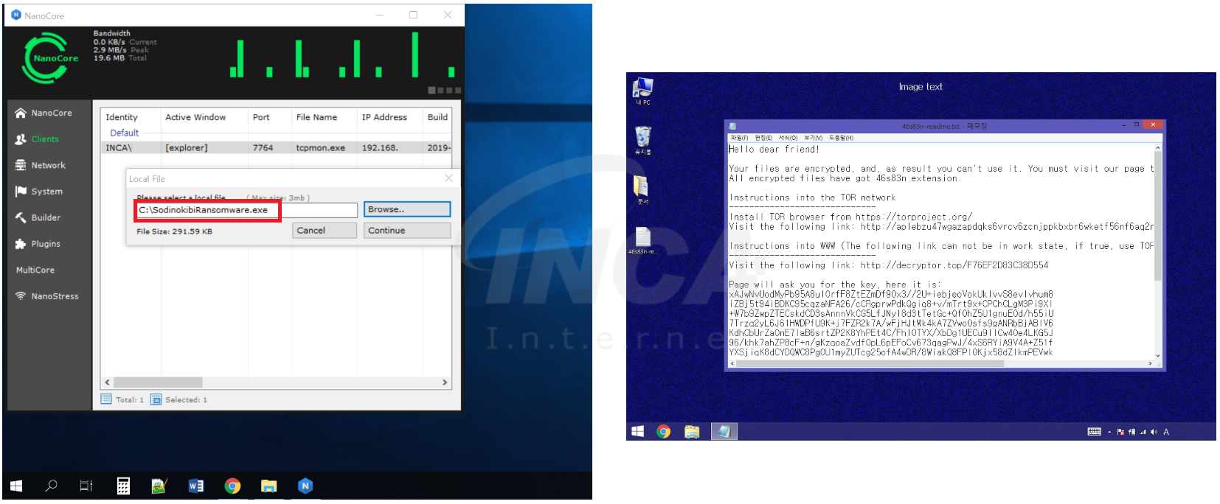Open the 보기(V) menu in Notepad

pyautogui.click(x=813, y=138)
